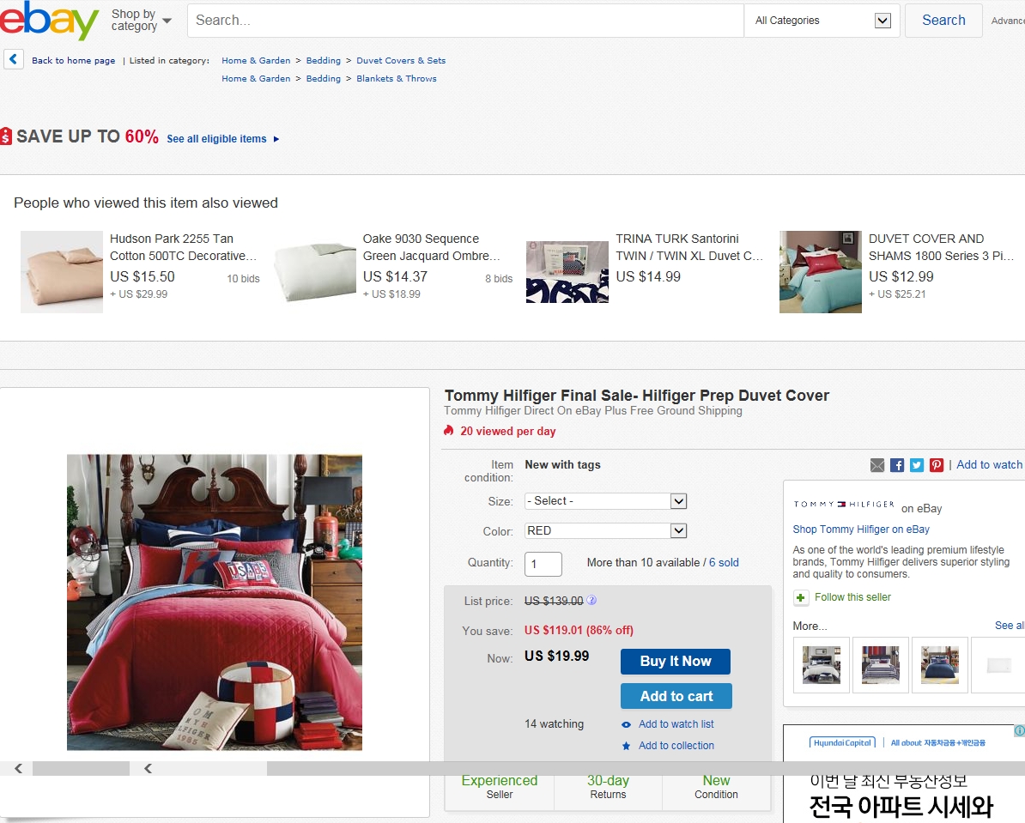Screen dimensions: 1025x823
Task: Share item on Facebook icon
Action: (897, 465)
